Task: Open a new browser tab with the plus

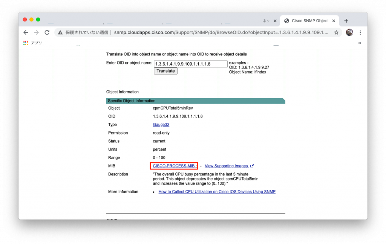Action: click(346, 21)
